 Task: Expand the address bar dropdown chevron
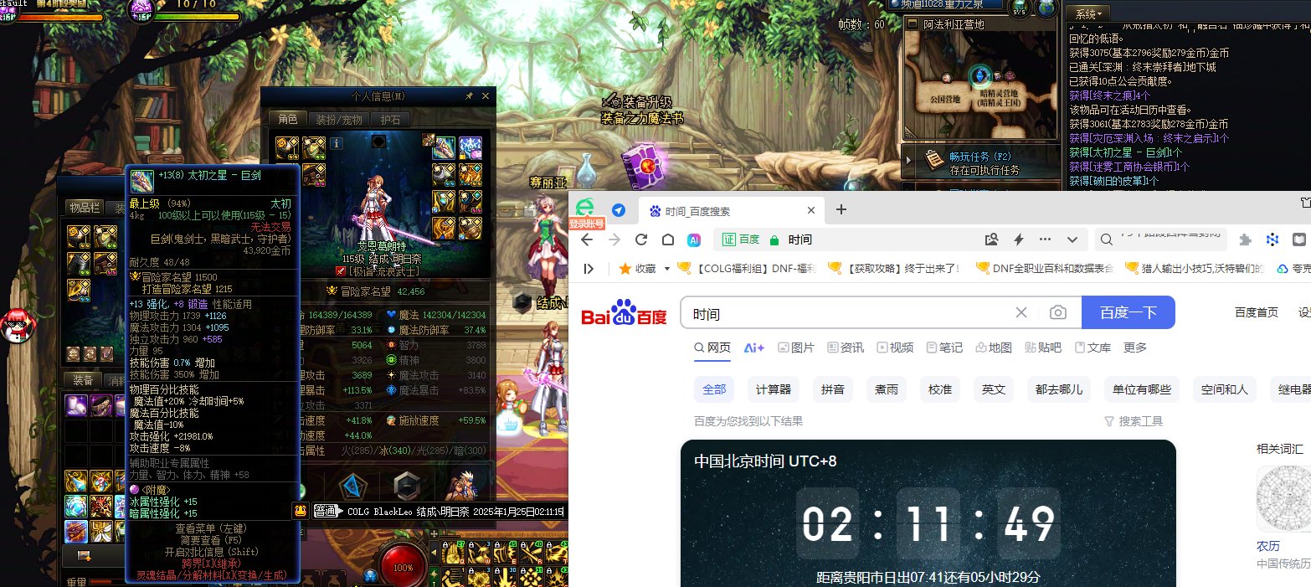(1072, 239)
